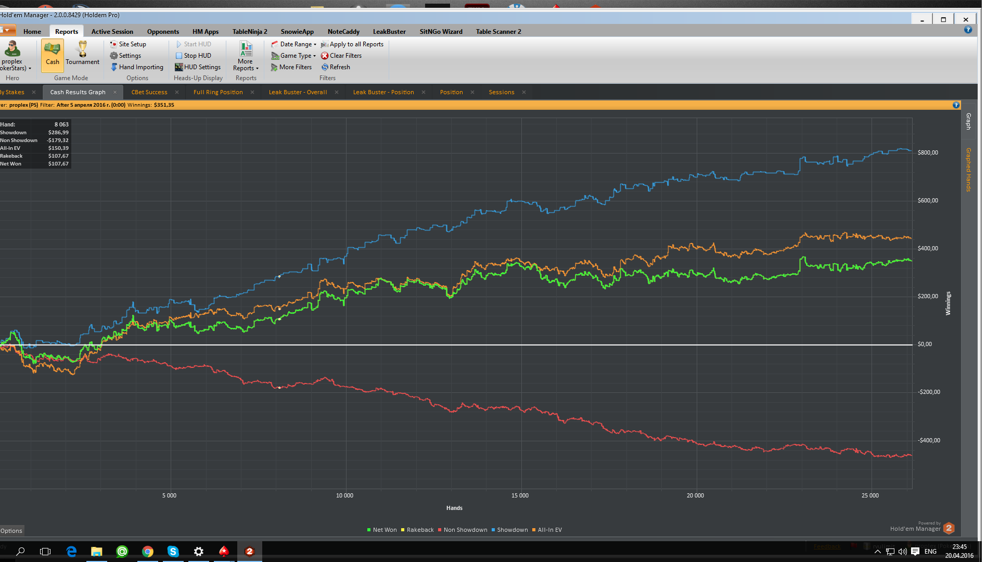Open Game Type dropdown
Image resolution: width=999 pixels, height=562 pixels.
coord(294,56)
